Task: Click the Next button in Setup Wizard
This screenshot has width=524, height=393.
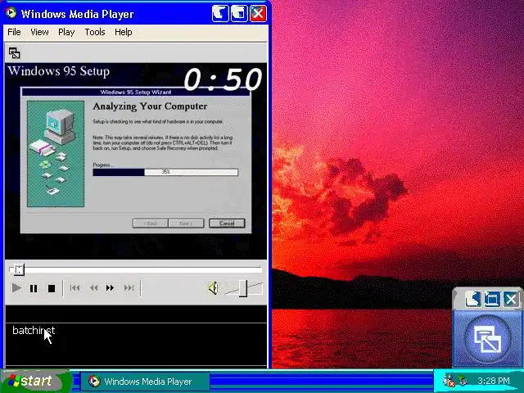Action: [186, 224]
